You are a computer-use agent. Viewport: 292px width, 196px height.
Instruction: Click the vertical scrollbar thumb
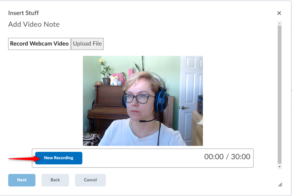279,94
